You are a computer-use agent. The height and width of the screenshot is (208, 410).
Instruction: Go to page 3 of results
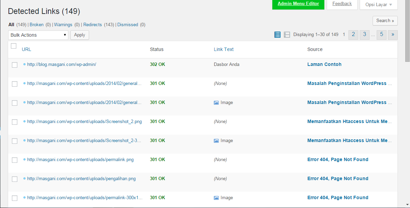364,35
